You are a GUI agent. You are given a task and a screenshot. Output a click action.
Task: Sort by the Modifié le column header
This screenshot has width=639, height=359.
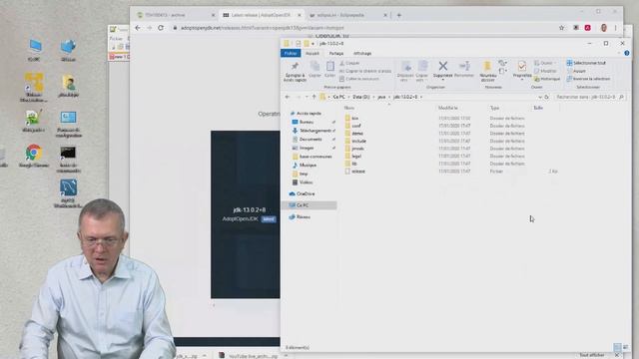point(448,108)
